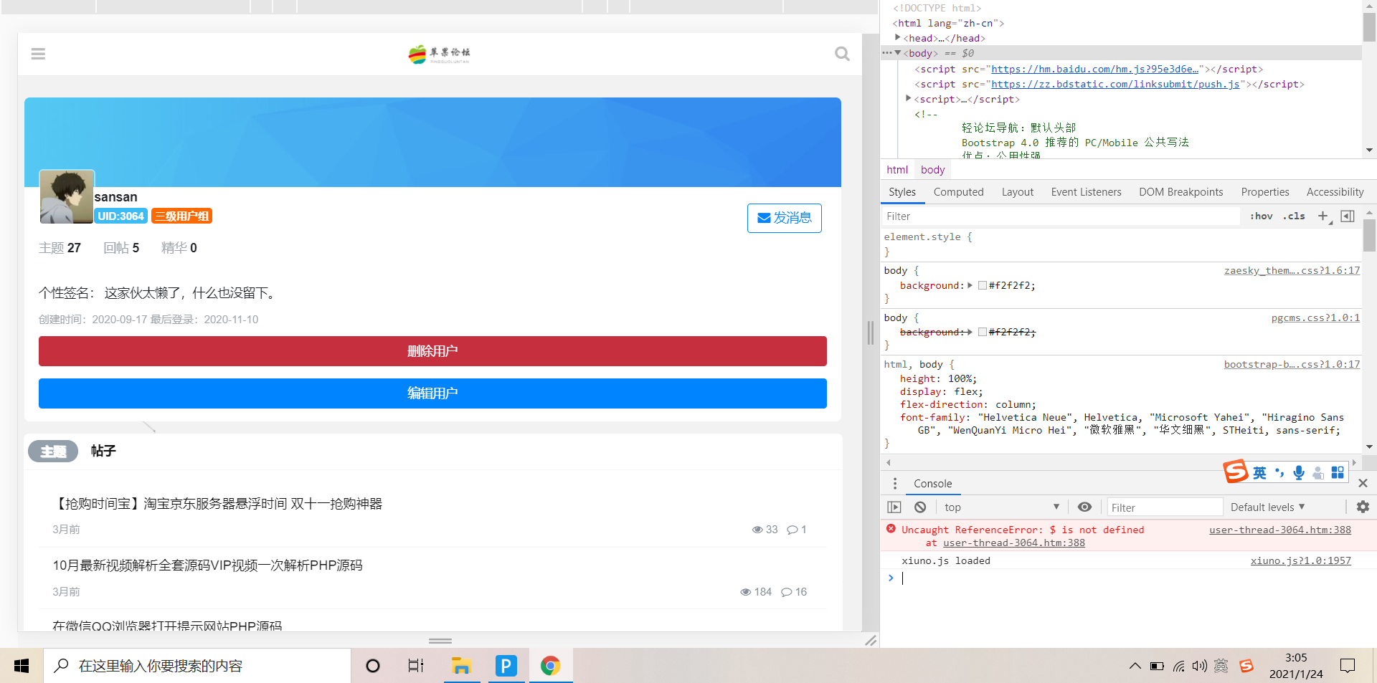The height and width of the screenshot is (683, 1377).
Task: Click the plus new style rule icon
Action: pyautogui.click(x=1323, y=216)
